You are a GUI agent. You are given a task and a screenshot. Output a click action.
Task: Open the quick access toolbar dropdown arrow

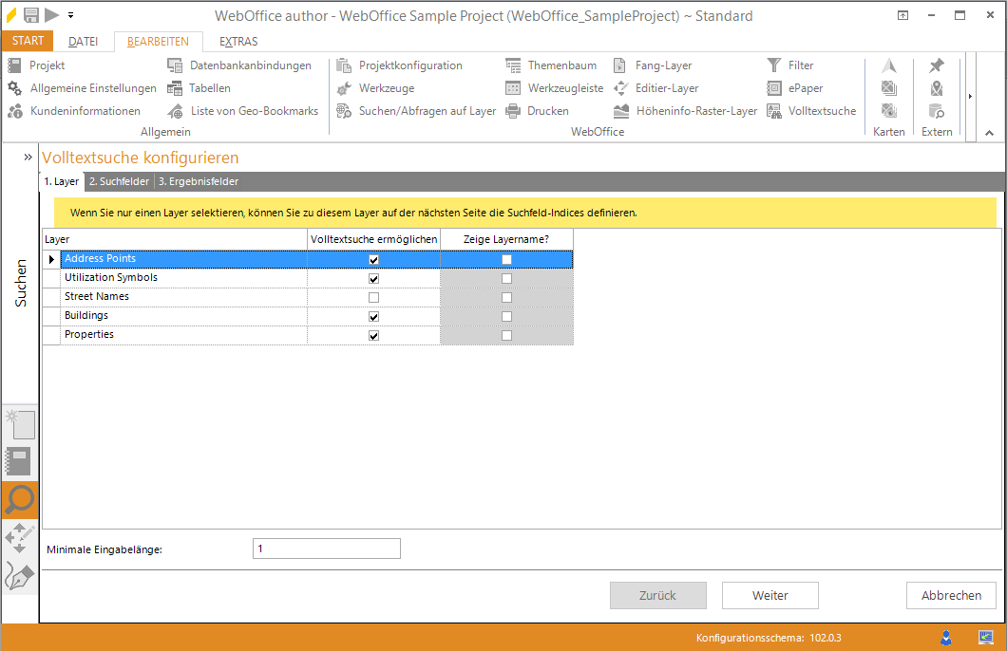click(71, 16)
